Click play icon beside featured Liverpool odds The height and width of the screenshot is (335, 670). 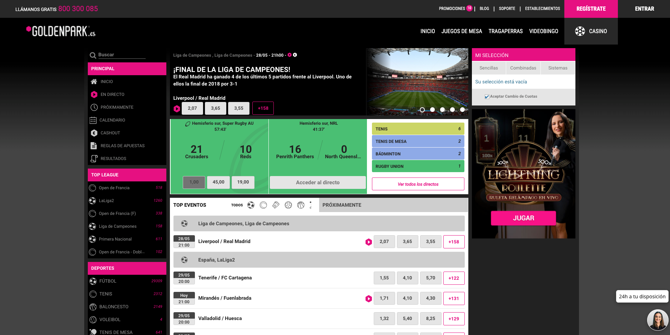[177, 108]
